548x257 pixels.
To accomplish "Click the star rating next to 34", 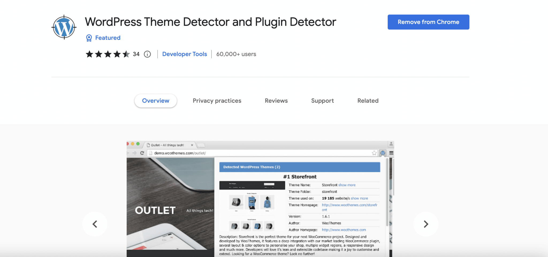I will click(108, 54).
